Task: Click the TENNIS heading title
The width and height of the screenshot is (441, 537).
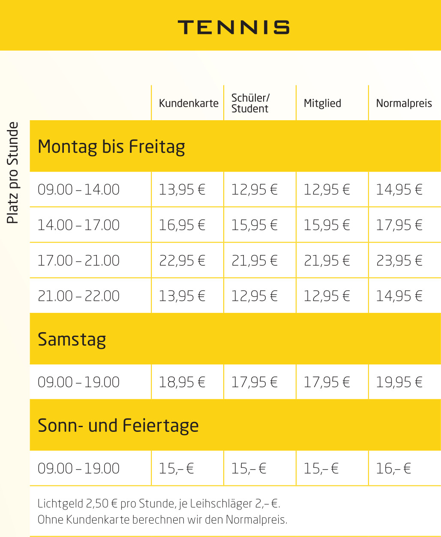Action: pyautogui.click(x=234, y=27)
